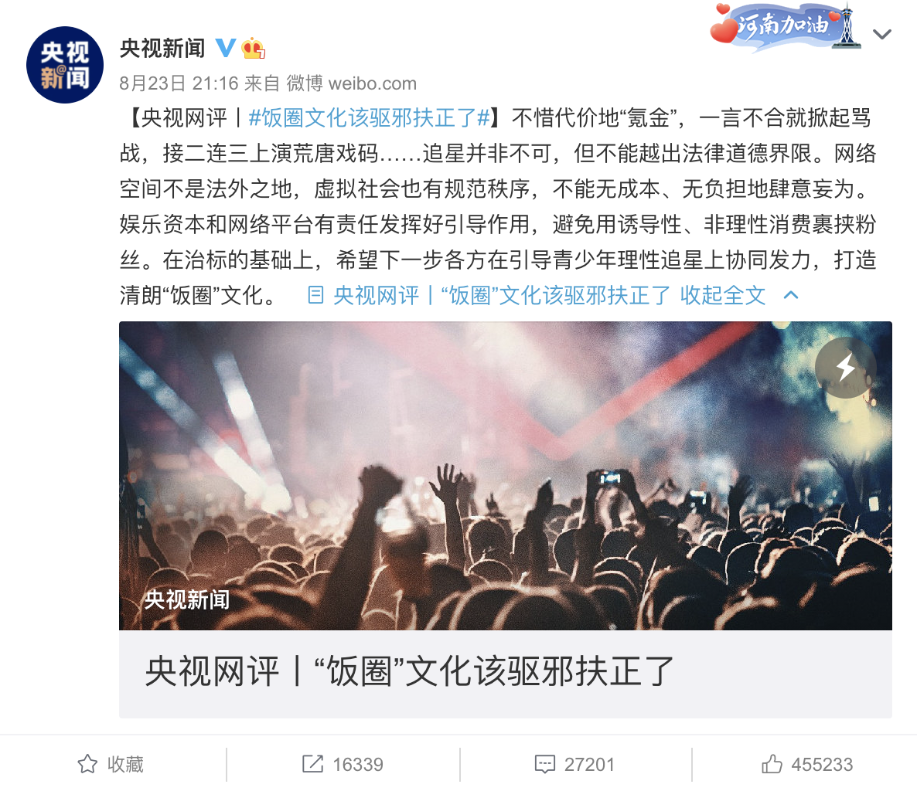Click the article document icon before link
The height and width of the screenshot is (791, 917).
315,295
